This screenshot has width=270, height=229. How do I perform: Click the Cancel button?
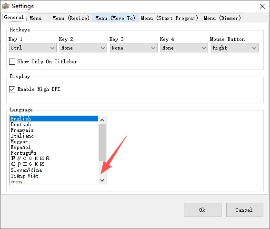tap(244, 210)
